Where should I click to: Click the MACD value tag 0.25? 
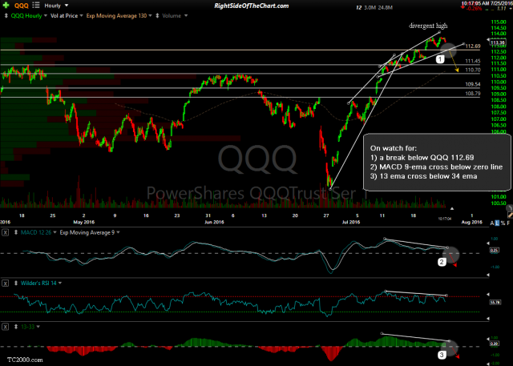click(494, 251)
